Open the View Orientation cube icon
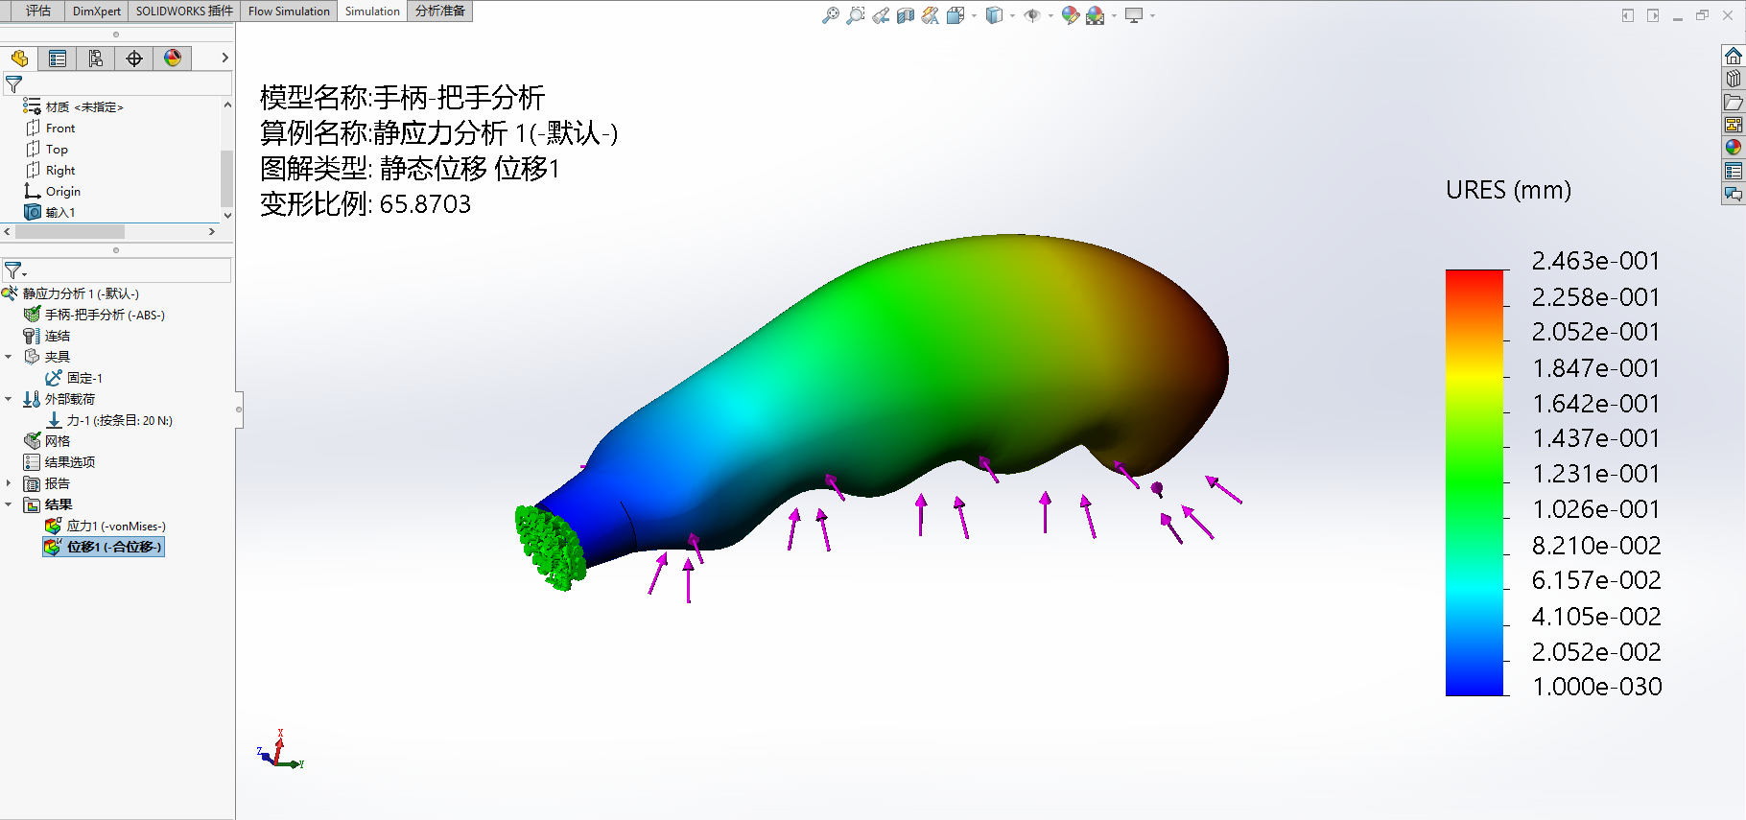1746x820 pixels. click(955, 15)
